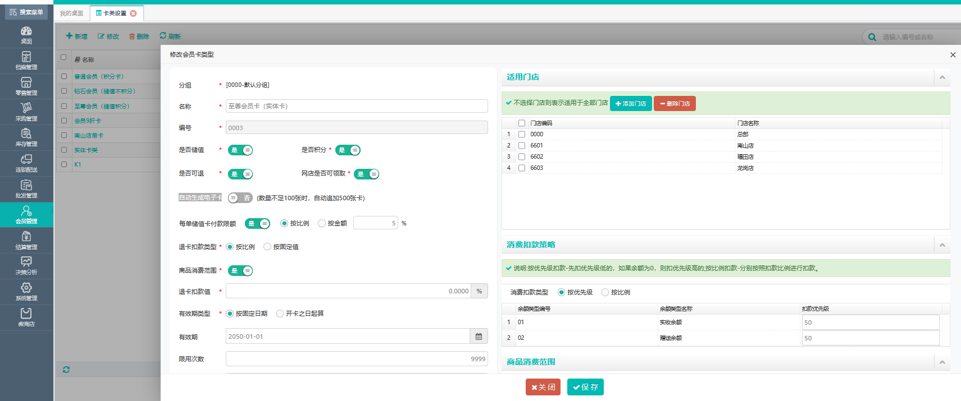Check the 钻石会员 row checkbox in list
The width and height of the screenshot is (961, 401).
(x=64, y=91)
